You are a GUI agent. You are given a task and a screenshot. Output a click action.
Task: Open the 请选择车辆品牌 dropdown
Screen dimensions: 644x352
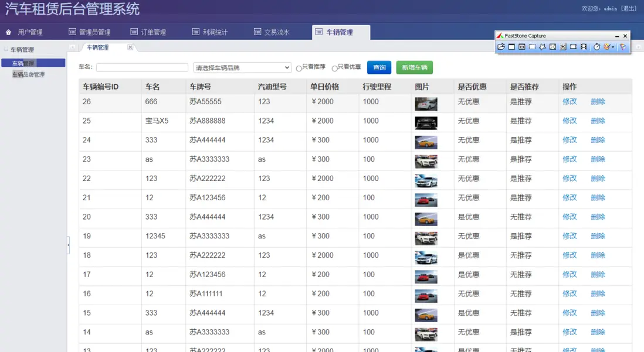coord(241,67)
